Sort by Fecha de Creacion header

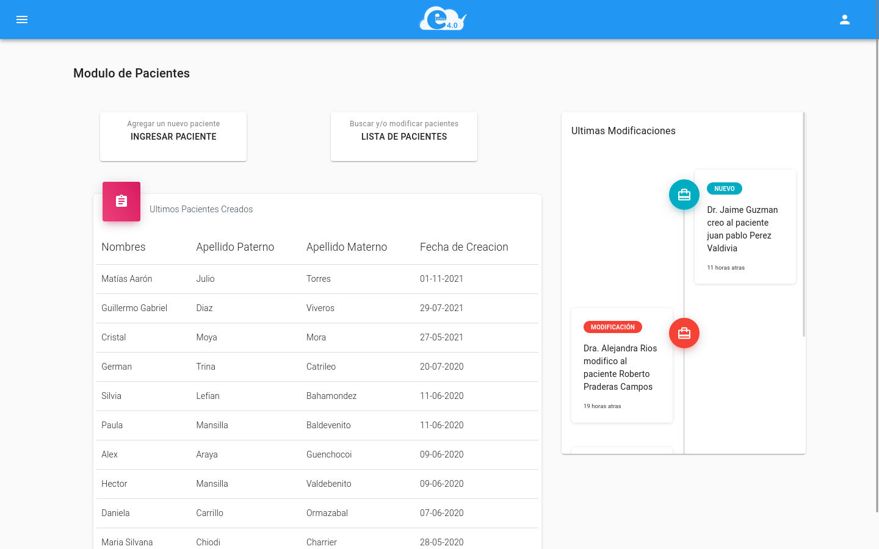[x=464, y=247]
